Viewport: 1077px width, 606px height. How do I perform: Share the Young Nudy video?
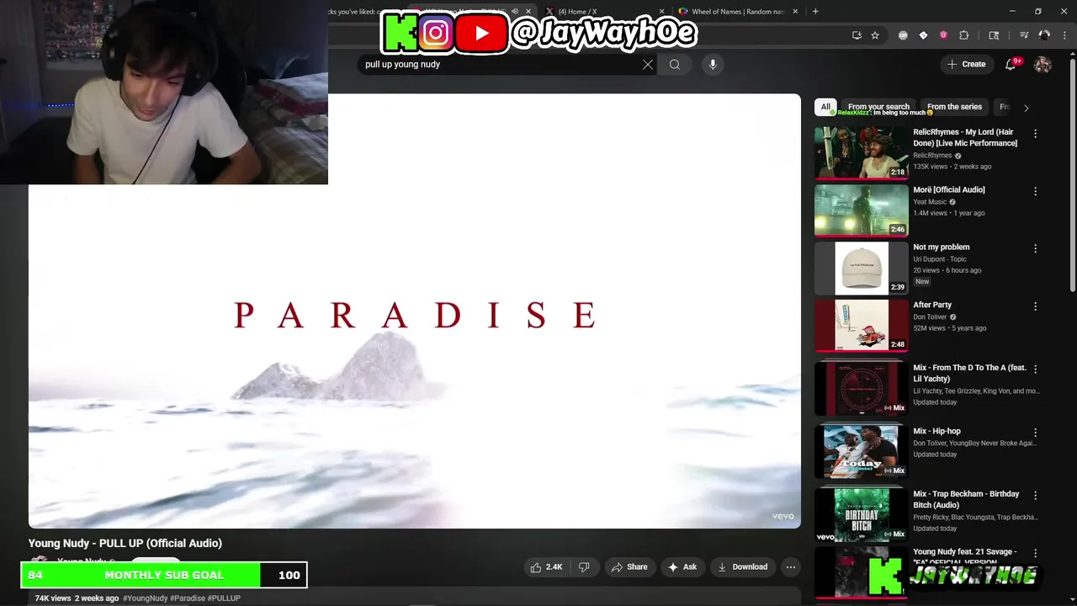coord(629,567)
